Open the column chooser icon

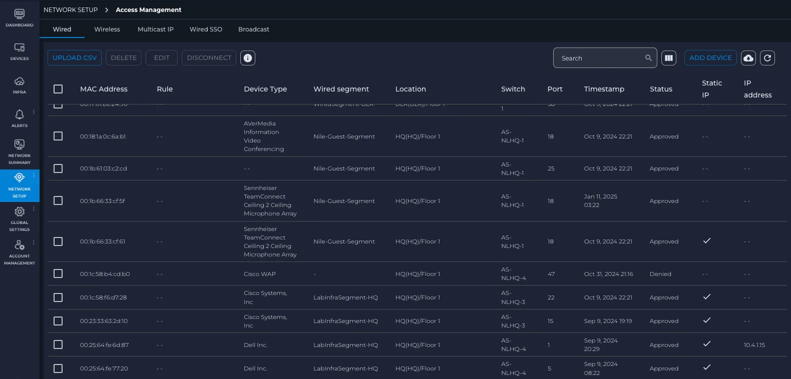click(669, 58)
